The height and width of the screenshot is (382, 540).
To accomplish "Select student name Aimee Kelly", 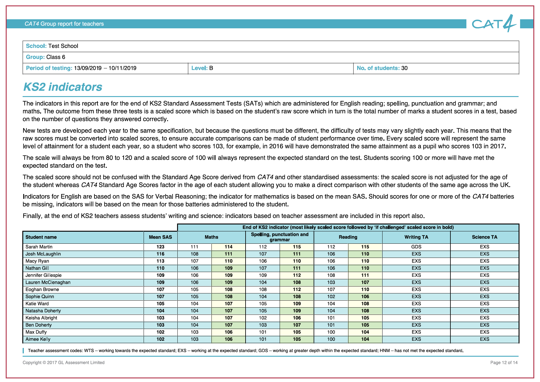I will pos(38,339).
